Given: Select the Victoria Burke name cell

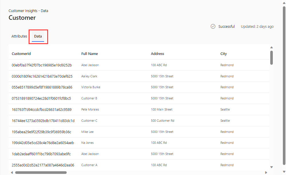Looking at the screenshot, I should click(x=91, y=87).
